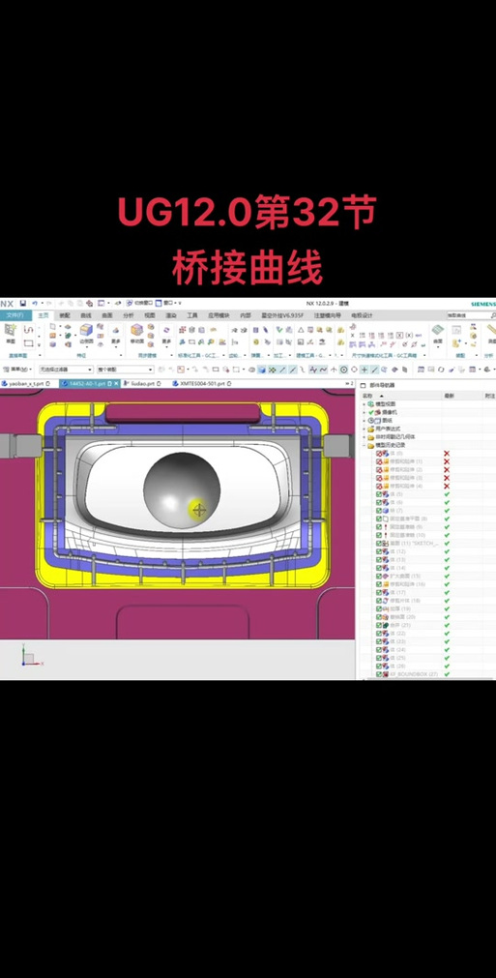496x978 pixels.
Task: Open the 无选择过滤器 selection filter dropdown
Action: pos(66,370)
